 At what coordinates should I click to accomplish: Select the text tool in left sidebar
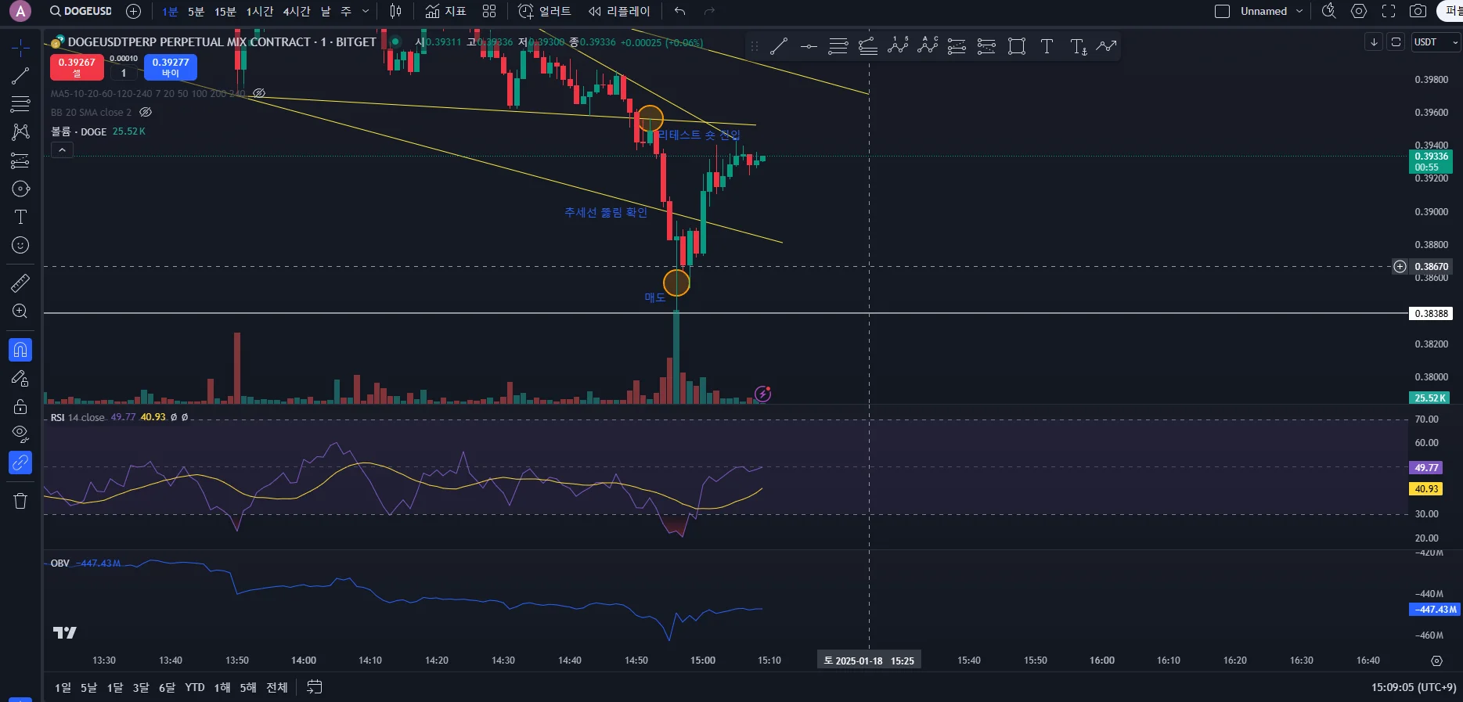[20, 217]
